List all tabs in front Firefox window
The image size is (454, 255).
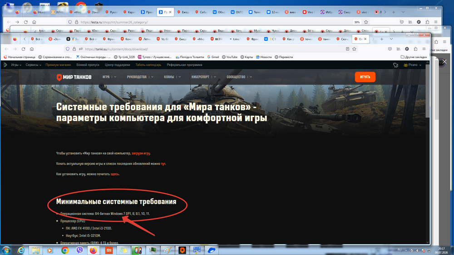pyautogui.click(x=391, y=39)
